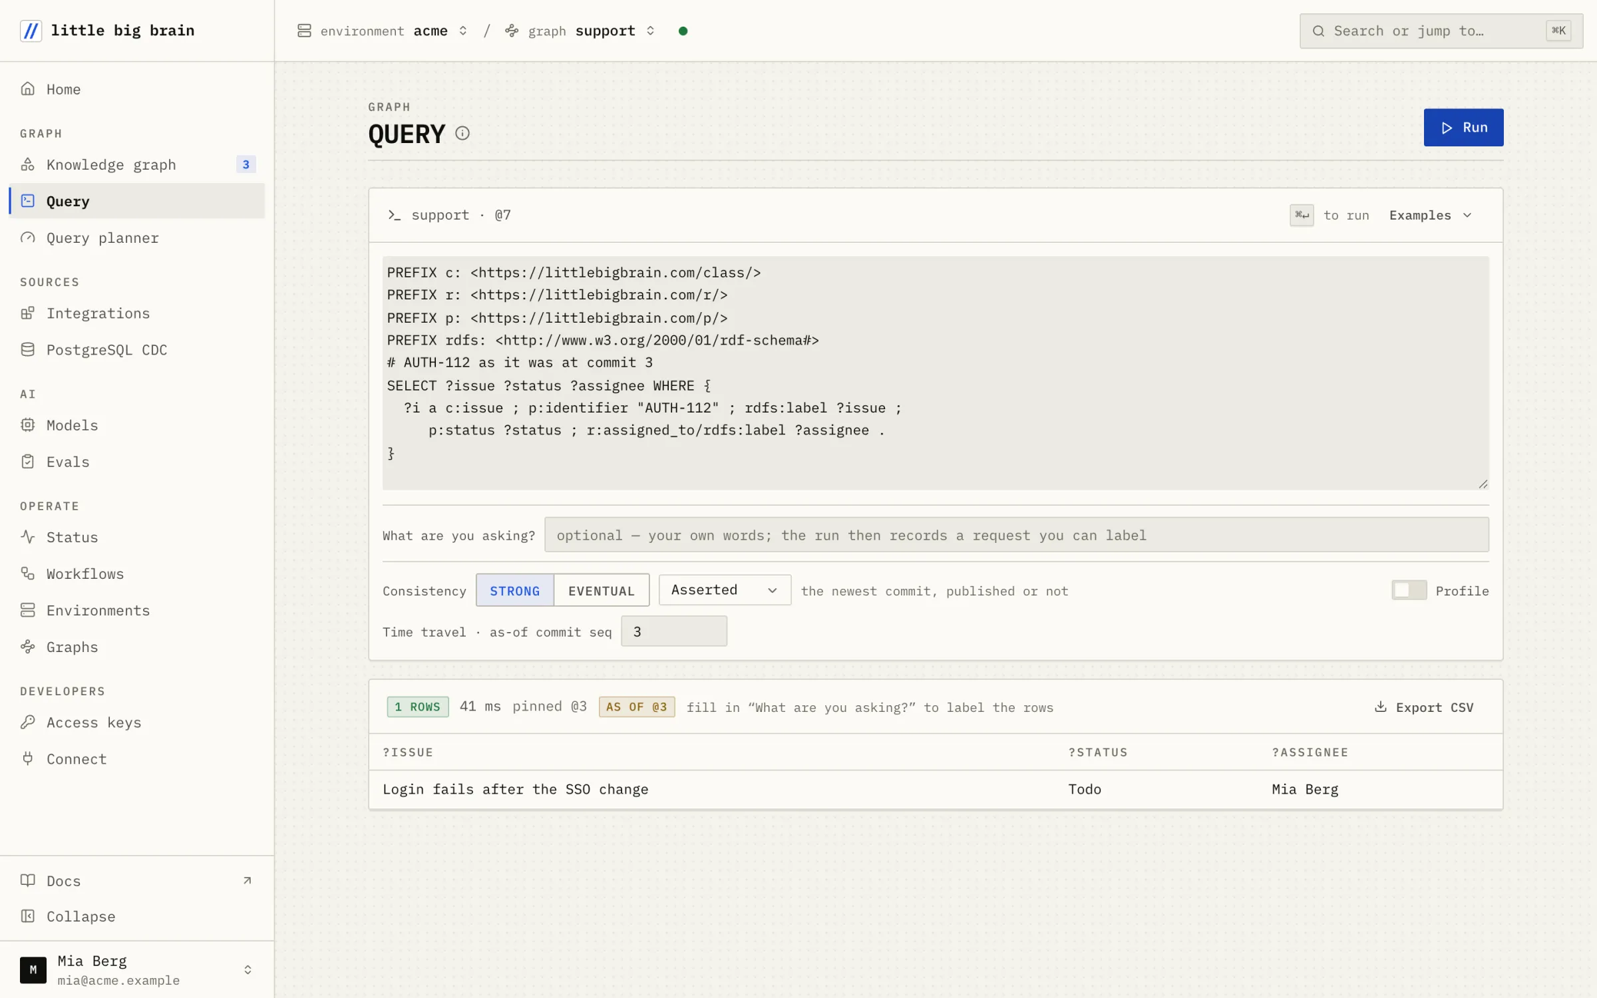Click the Evals clipboard icon

click(x=27, y=461)
